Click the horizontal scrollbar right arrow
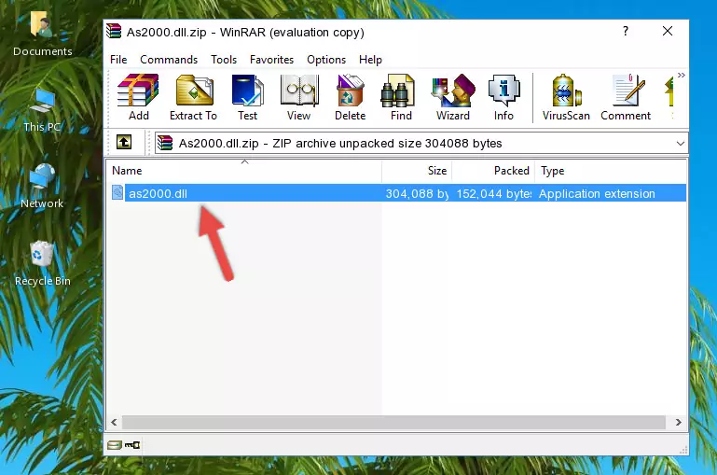Viewport: 717px width, 475px height. click(x=679, y=422)
